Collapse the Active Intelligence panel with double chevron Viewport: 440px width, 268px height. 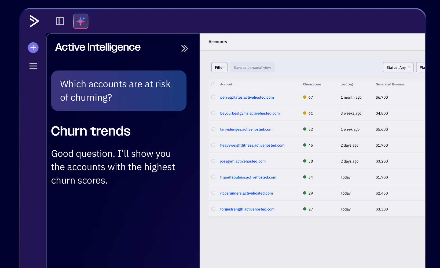click(x=185, y=49)
